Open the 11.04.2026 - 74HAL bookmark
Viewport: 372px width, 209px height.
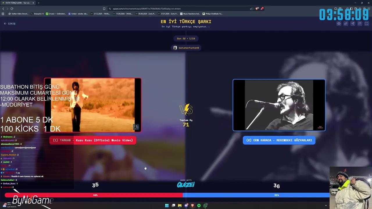point(123,14)
